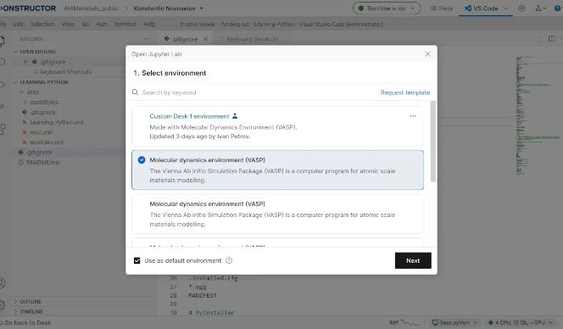Open modules.xml file
Screen dimensions: 563x329
47,142
